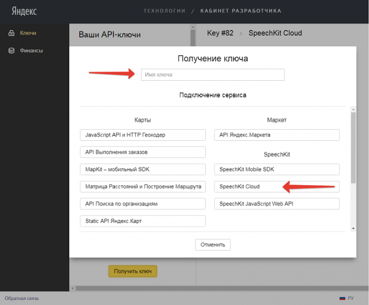The image size is (369, 305).
Task: Click the Маркет category heading
Action: click(276, 120)
